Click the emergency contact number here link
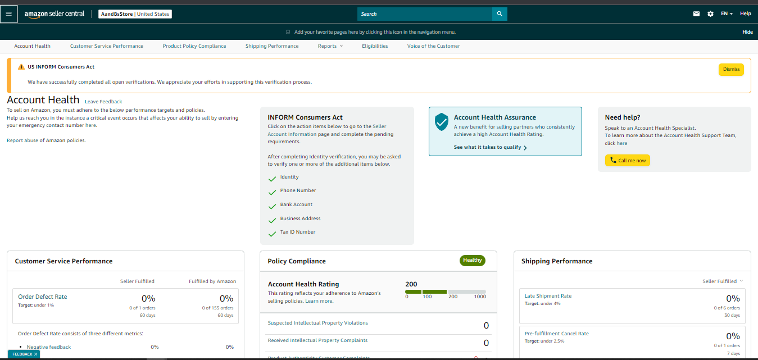This screenshot has height=360, width=758. pos(90,125)
